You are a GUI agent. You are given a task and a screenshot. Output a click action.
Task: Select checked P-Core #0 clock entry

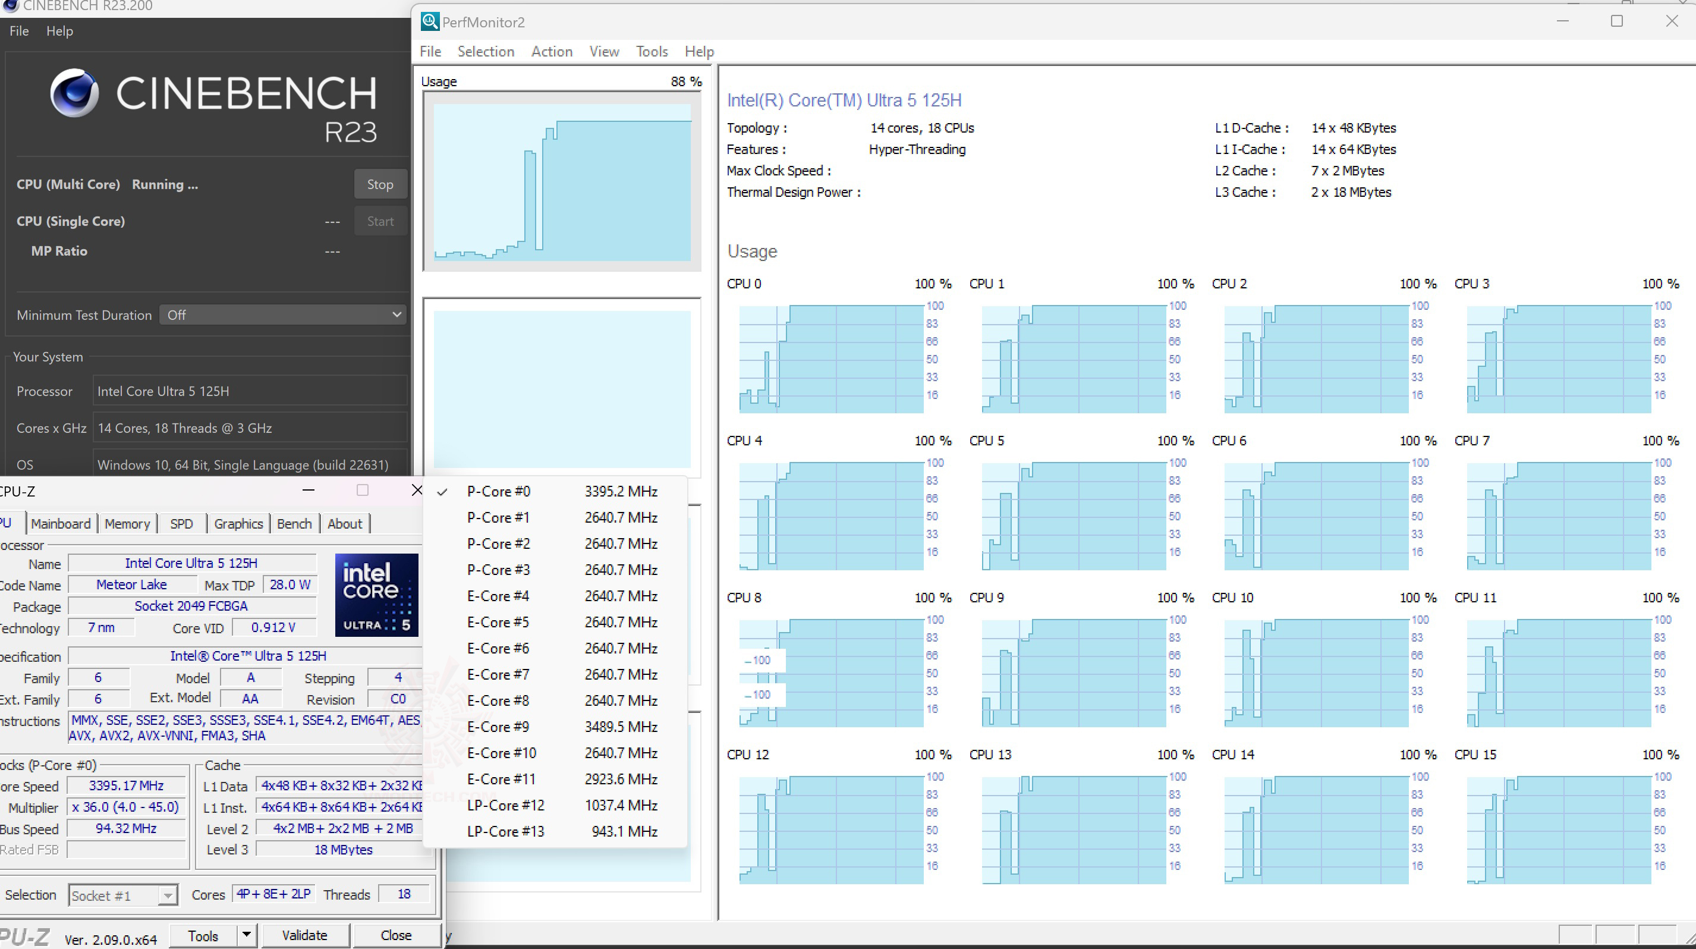pos(498,491)
